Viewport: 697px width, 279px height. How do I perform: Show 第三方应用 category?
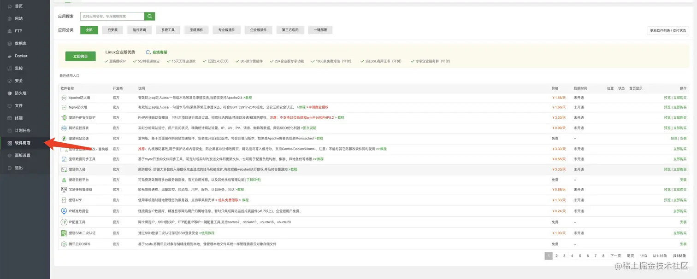pyautogui.click(x=290, y=30)
